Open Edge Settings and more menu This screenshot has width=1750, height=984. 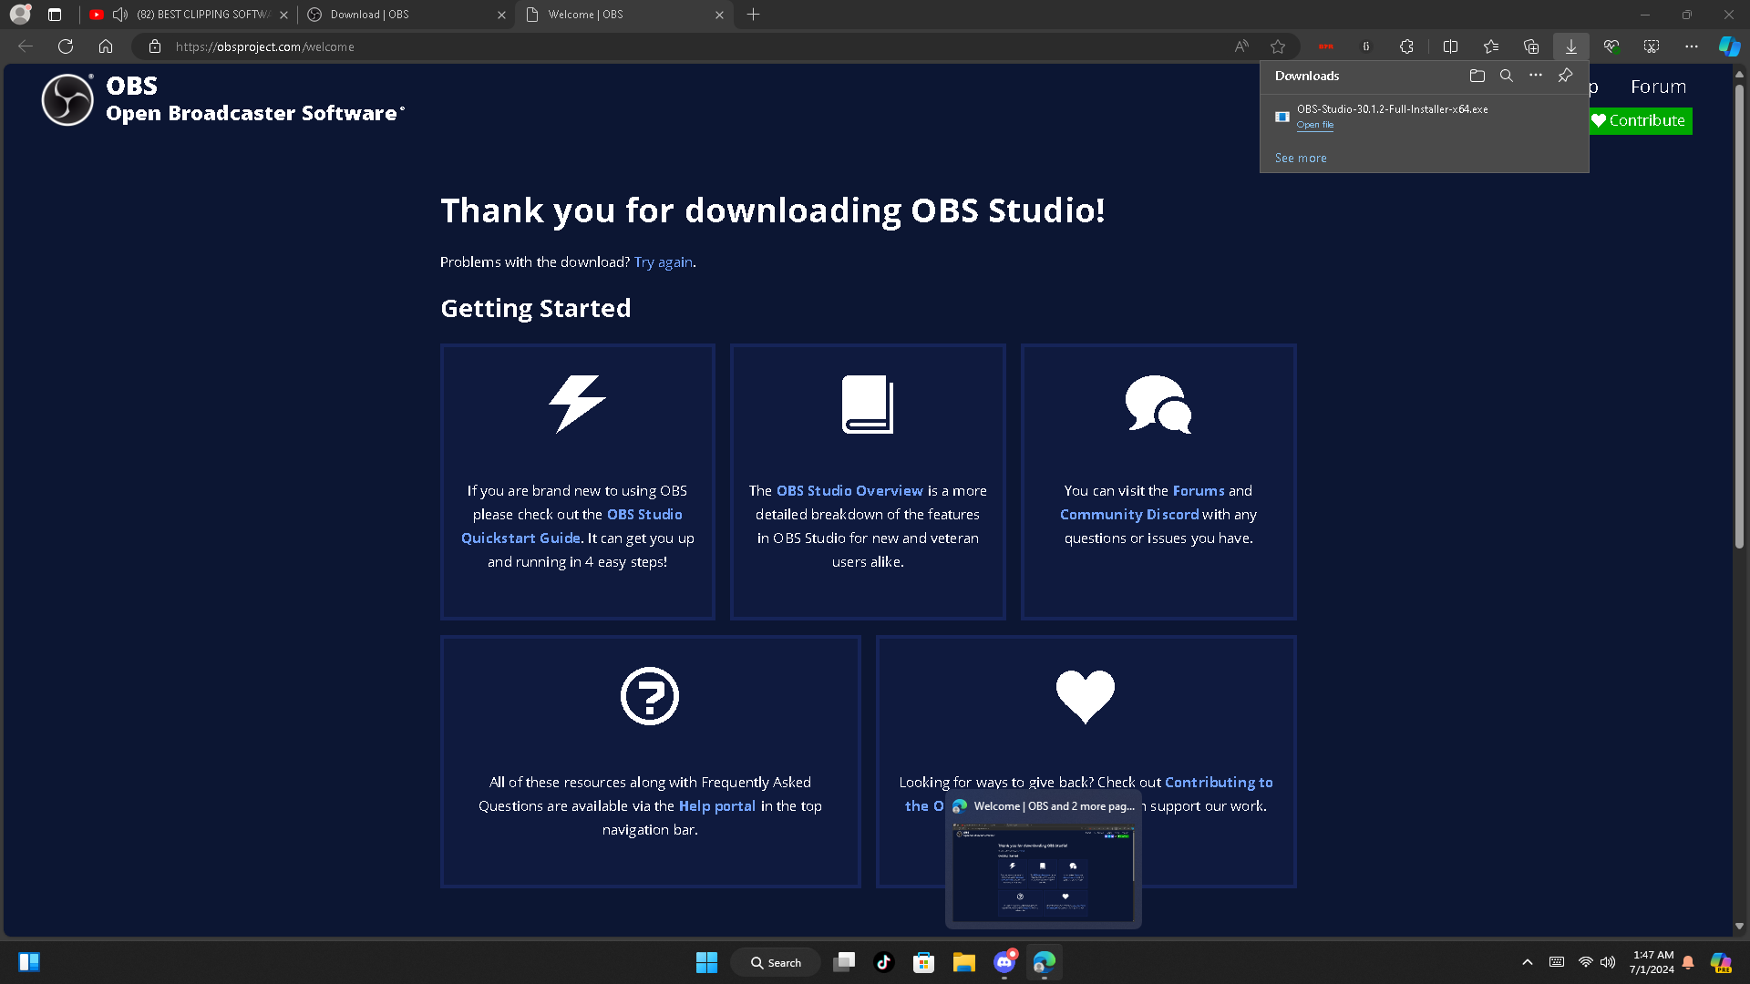[x=1692, y=46]
